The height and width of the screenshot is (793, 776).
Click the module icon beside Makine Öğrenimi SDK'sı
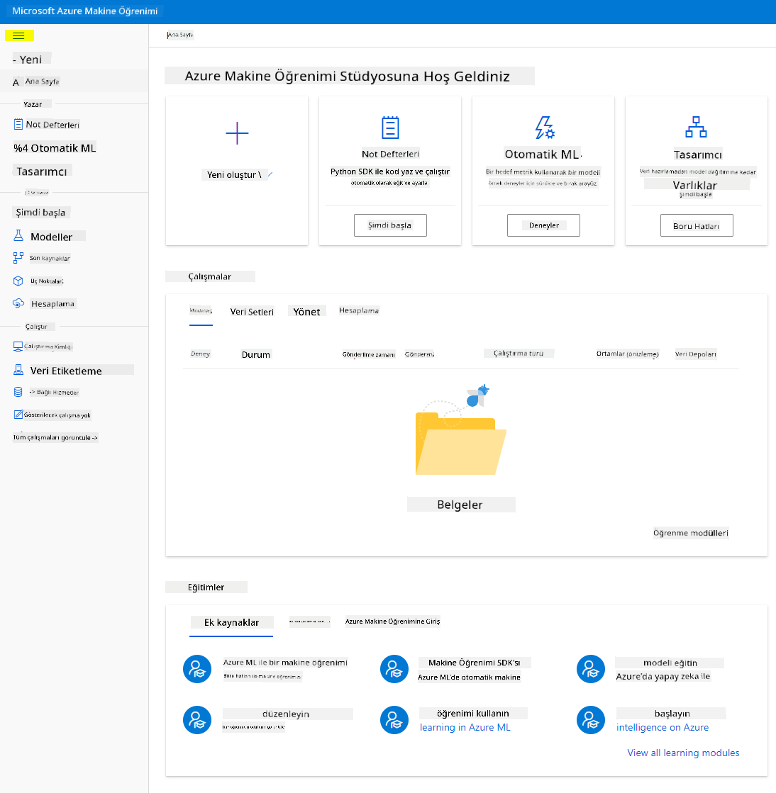[x=394, y=669]
